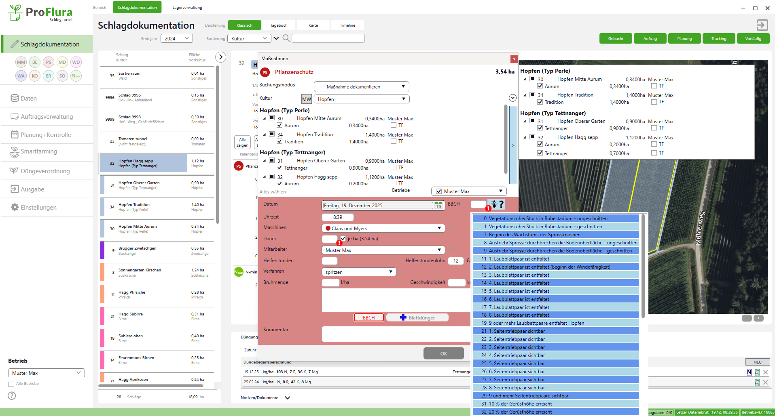Click the OK button in dialog

tap(443, 353)
